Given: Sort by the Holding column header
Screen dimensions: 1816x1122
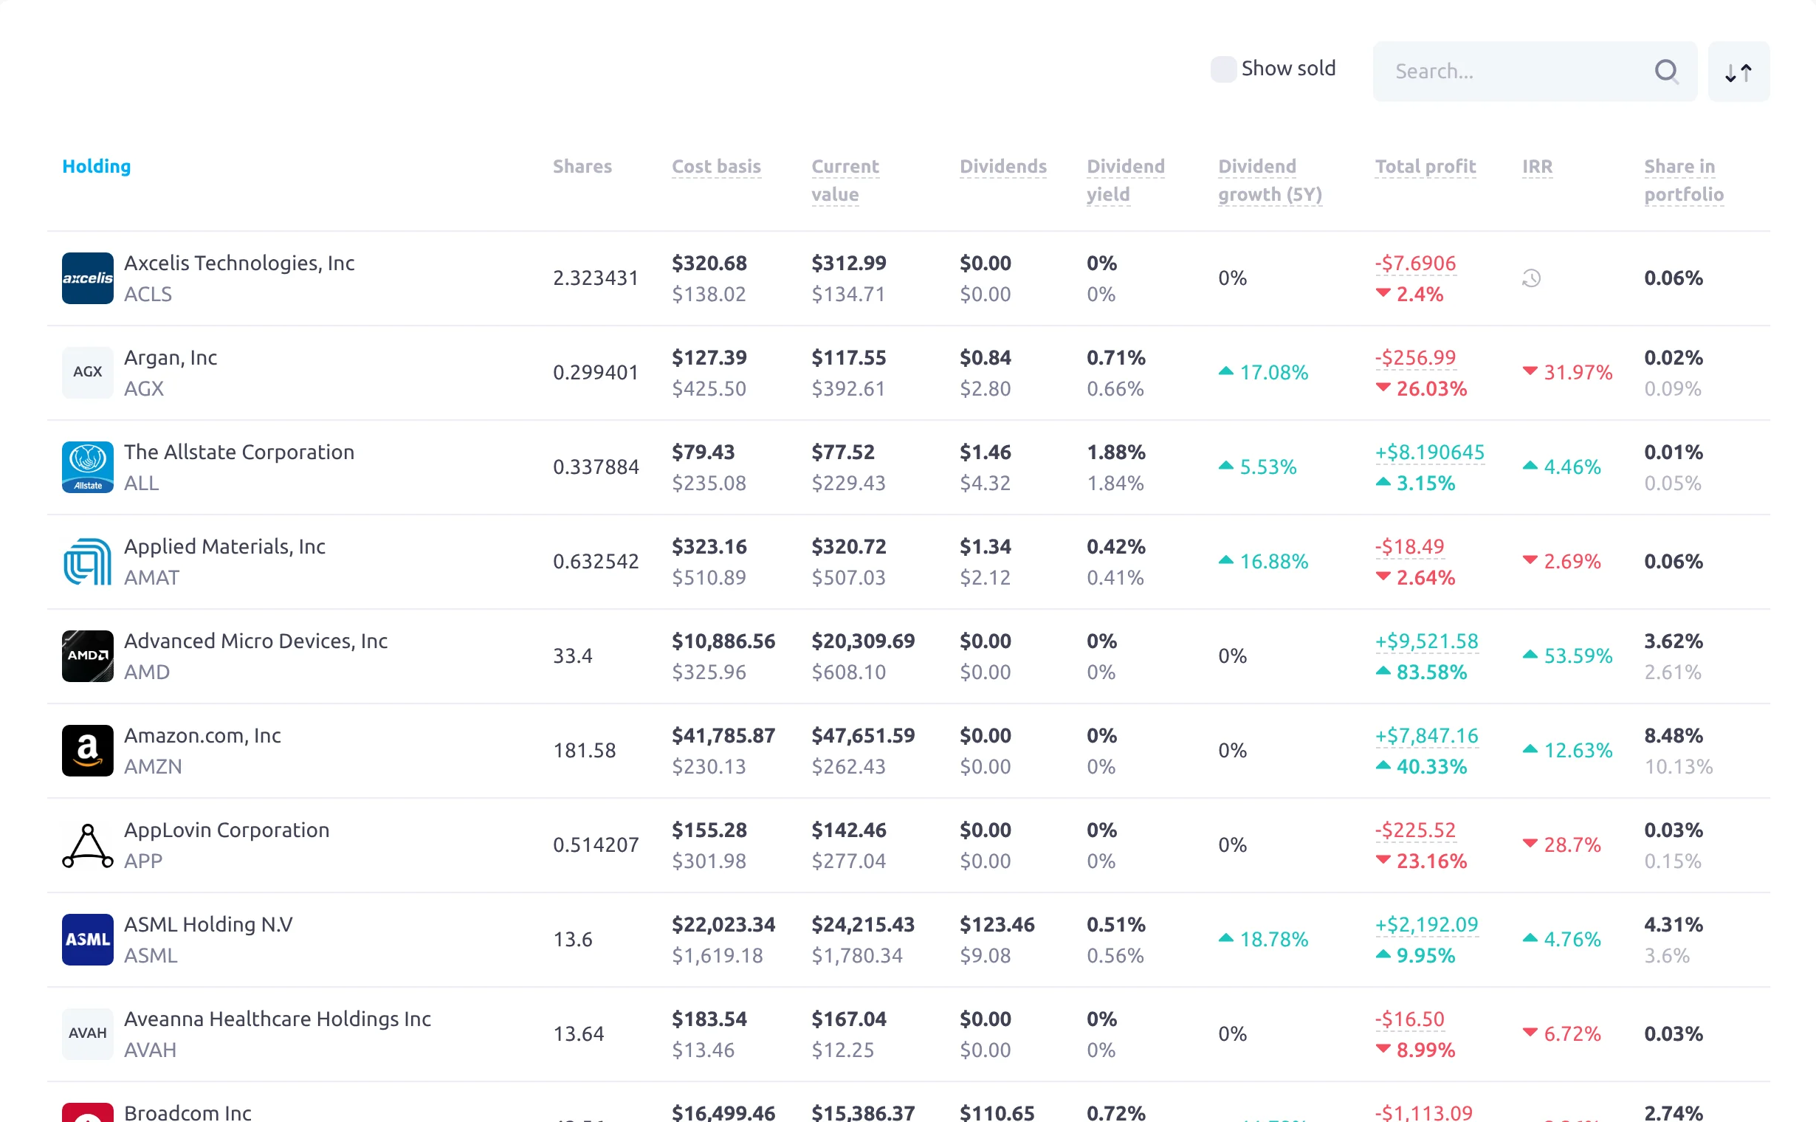Looking at the screenshot, I should click(97, 166).
